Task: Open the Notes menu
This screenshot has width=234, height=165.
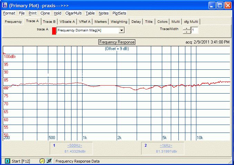Action: (104, 13)
